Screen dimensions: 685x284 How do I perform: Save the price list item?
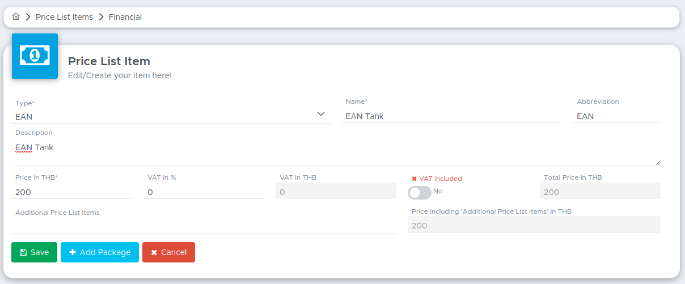[35, 252]
